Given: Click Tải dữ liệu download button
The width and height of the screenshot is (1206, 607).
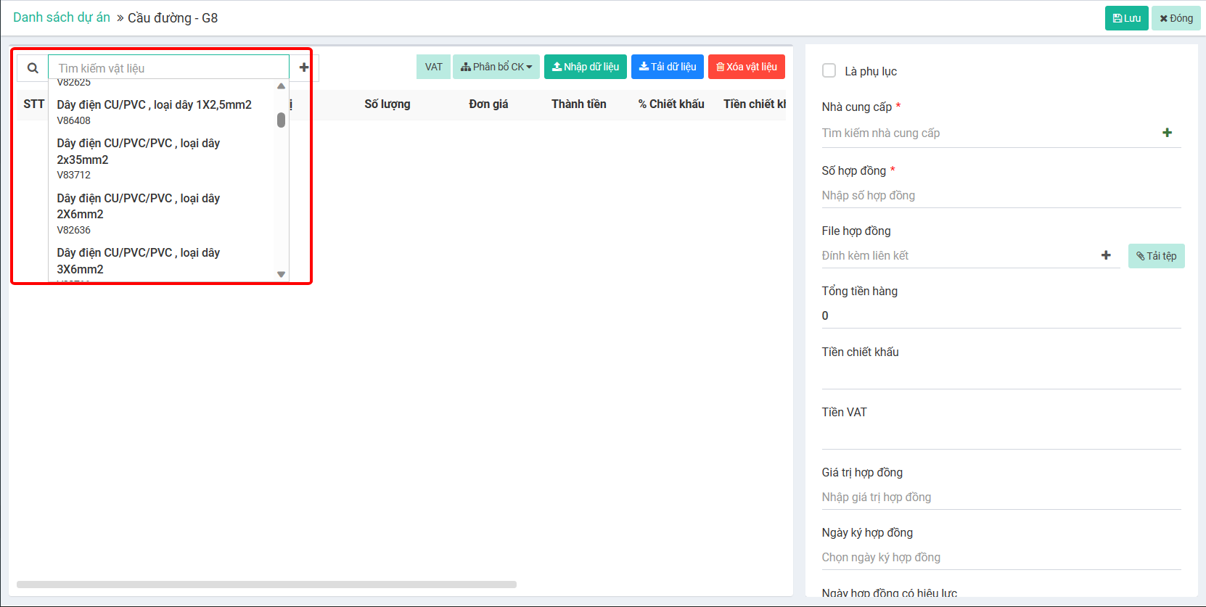Looking at the screenshot, I should click(x=667, y=67).
